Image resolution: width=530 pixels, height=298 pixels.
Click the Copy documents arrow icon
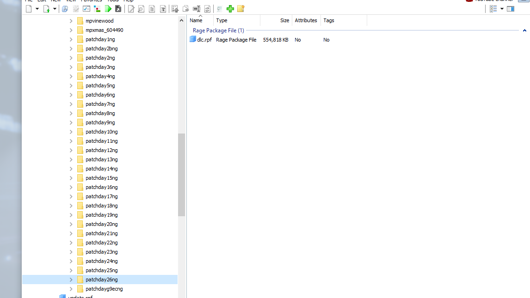click(186, 9)
